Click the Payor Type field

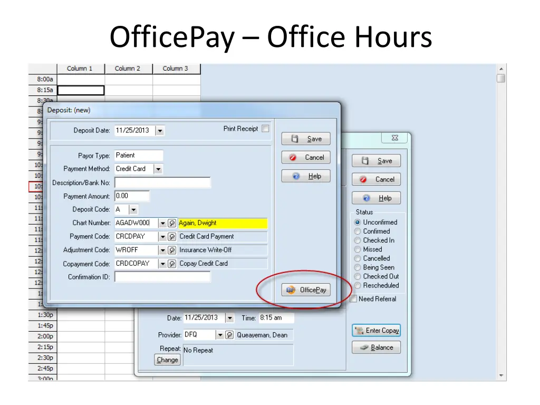(139, 156)
